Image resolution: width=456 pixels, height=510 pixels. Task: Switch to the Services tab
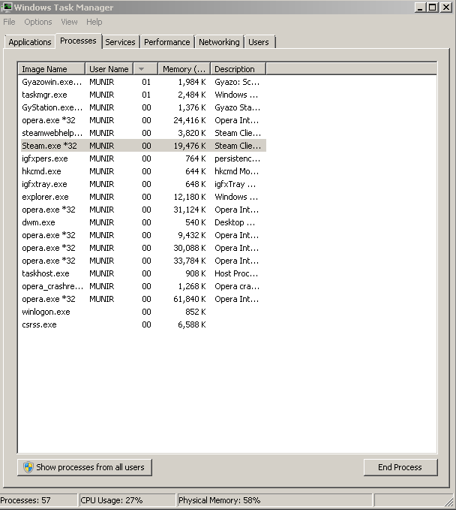[x=120, y=42]
